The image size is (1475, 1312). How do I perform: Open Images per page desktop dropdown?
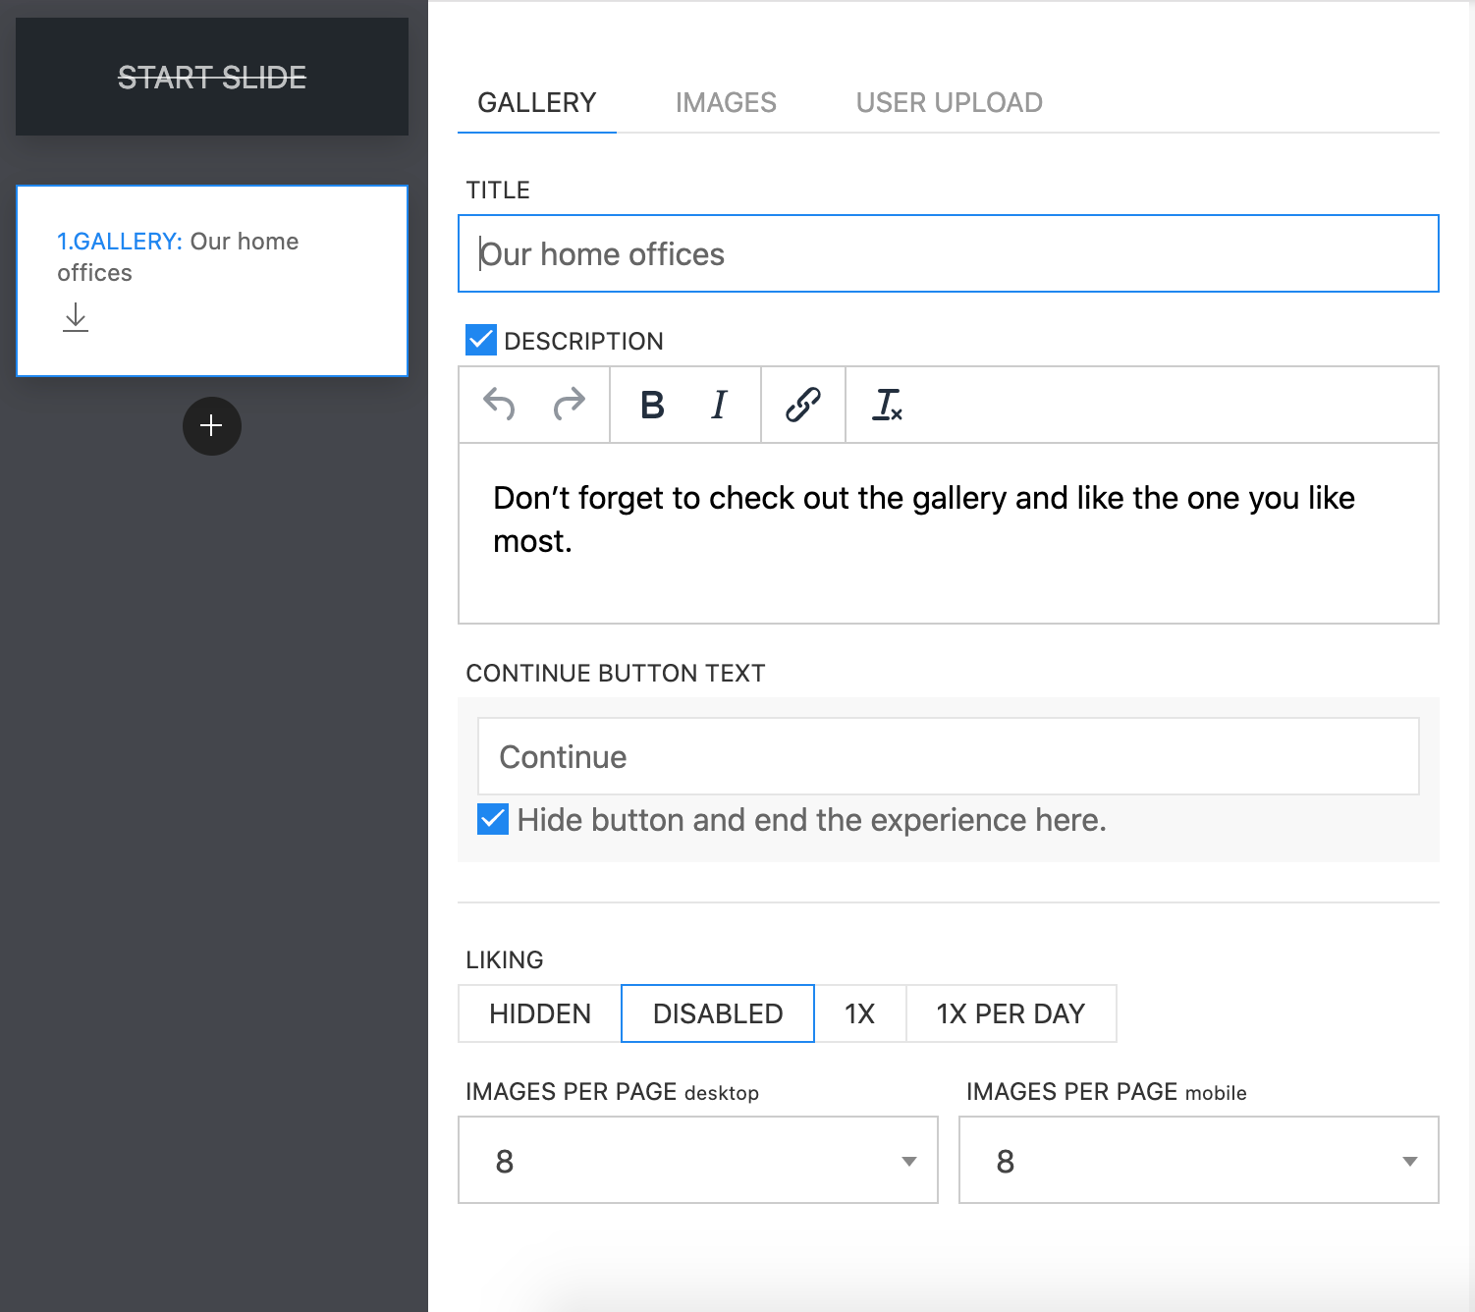697,1160
